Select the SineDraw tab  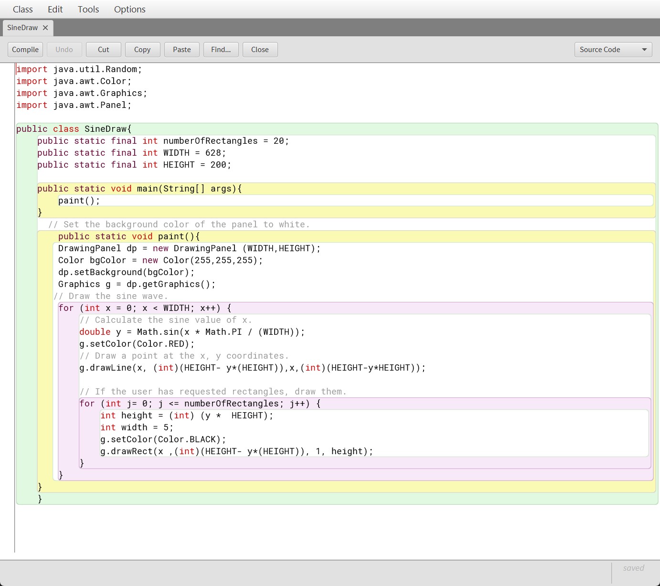point(22,28)
